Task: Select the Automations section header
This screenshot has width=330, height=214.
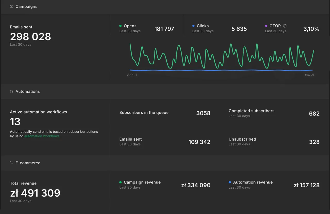Action: (165, 91)
